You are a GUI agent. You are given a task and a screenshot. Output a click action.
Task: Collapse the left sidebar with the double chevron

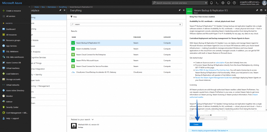click(29, 7)
